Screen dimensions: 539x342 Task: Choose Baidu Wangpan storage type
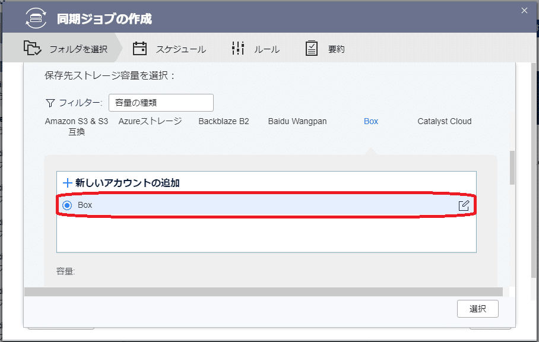pos(297,121)
